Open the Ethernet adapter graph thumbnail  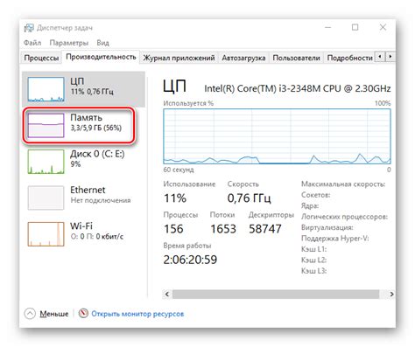pos(46,198)
